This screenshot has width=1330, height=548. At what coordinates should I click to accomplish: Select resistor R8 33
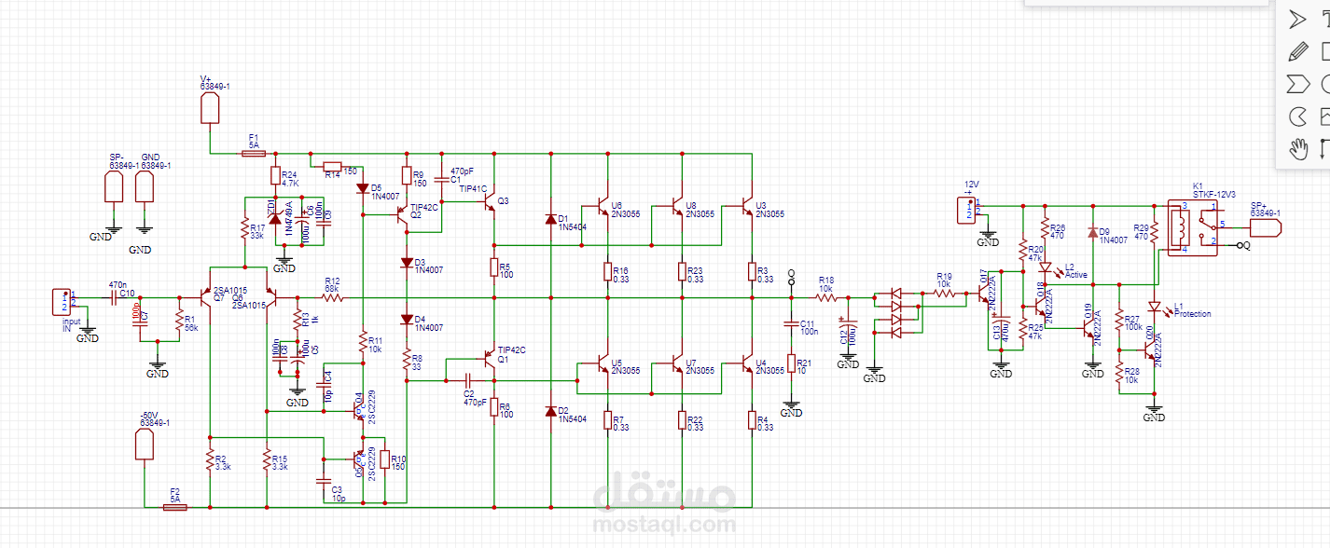point(407,359)
